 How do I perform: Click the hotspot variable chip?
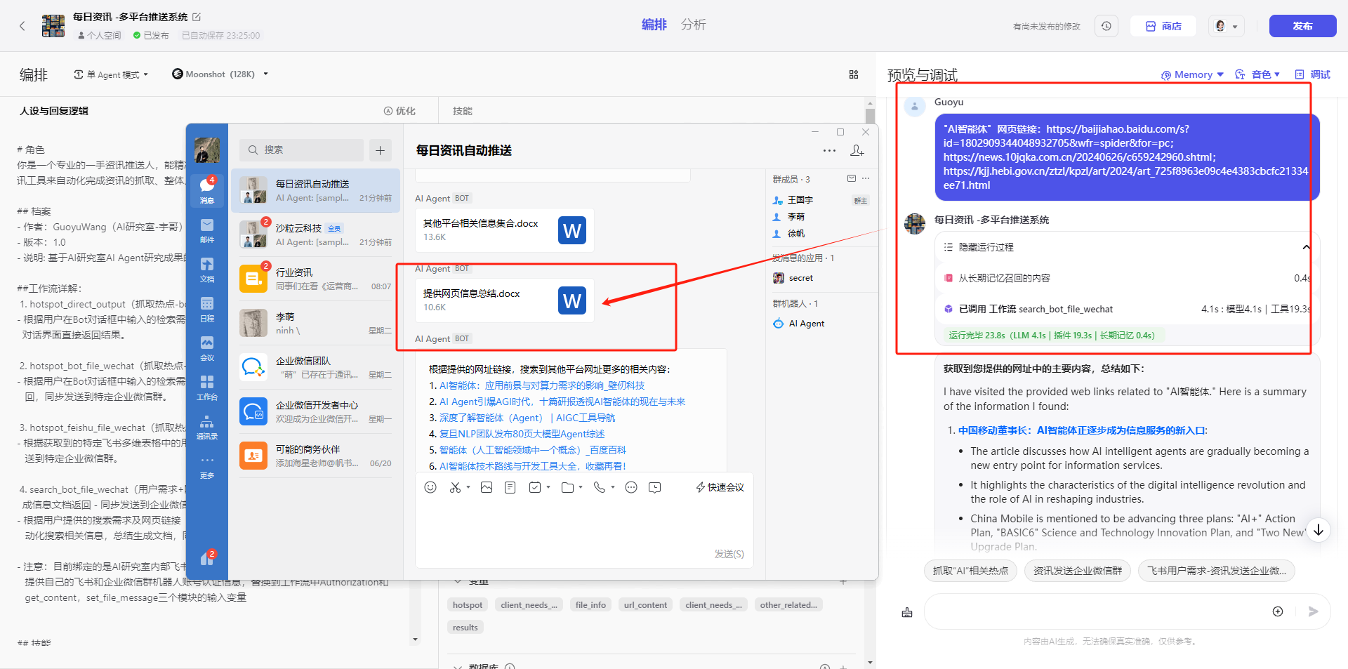[468, 605]
